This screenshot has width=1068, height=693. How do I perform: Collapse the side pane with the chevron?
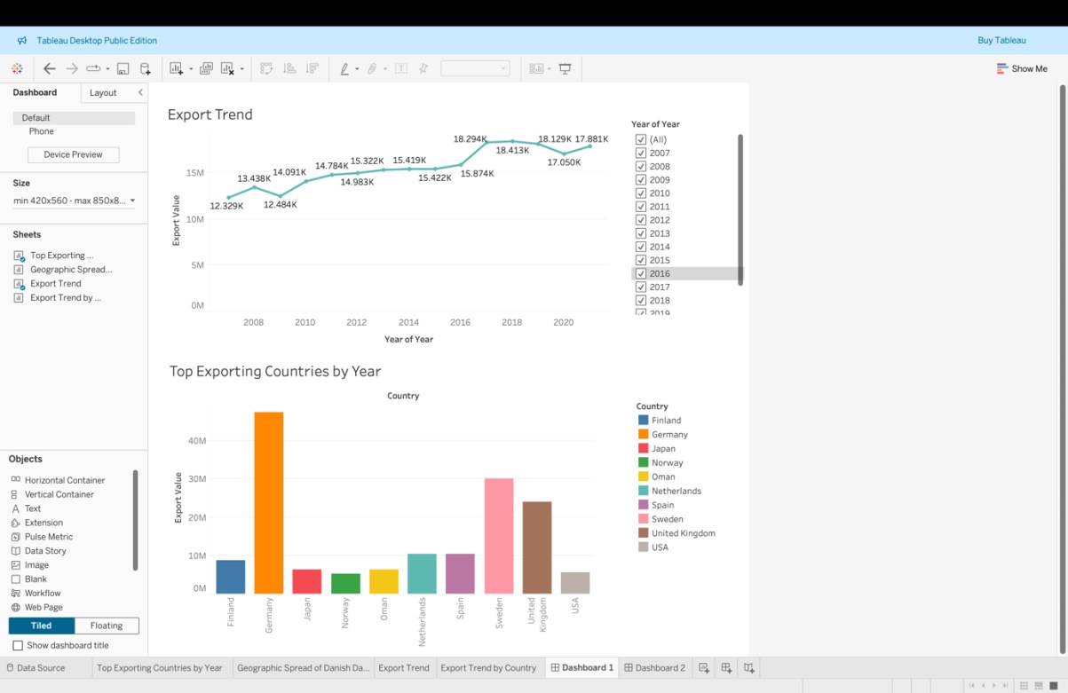tap(139, 92)
